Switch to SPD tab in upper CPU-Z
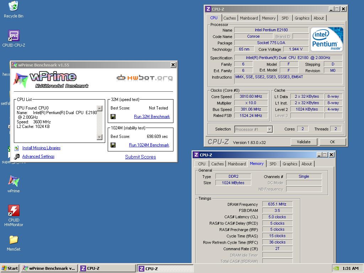The height and width of the screenshot is (273, 364). click(x=285, y=18)
